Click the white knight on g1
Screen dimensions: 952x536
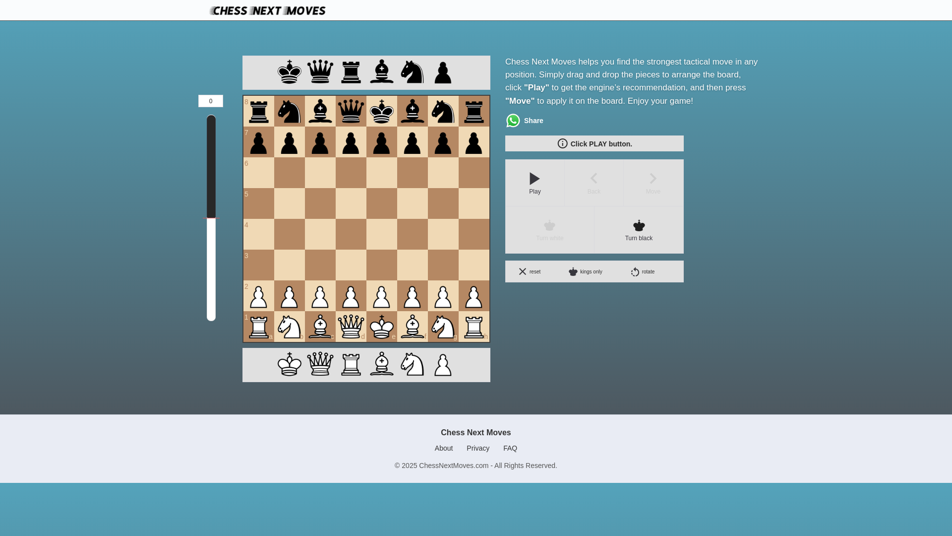[x=443, y=327]
